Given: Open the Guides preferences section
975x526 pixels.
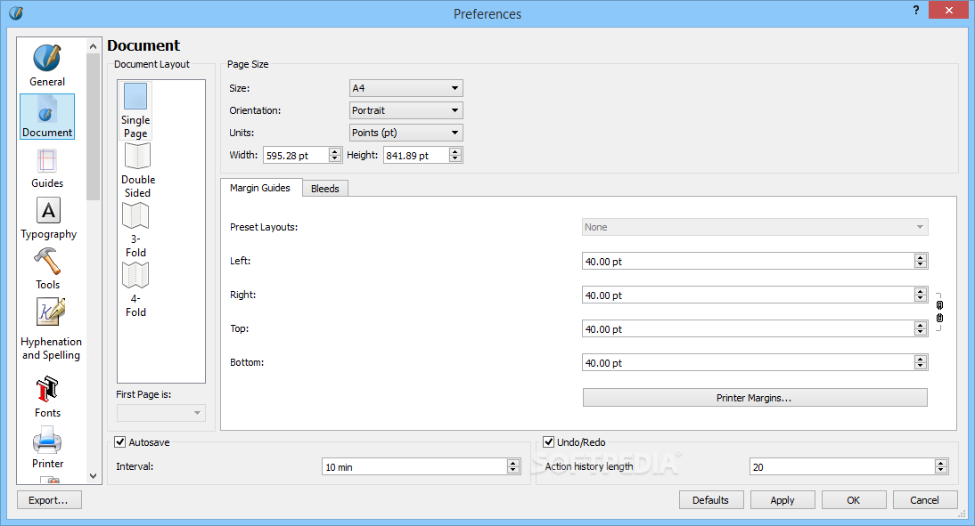Looking at the screenshot, I should coord(47,167).
